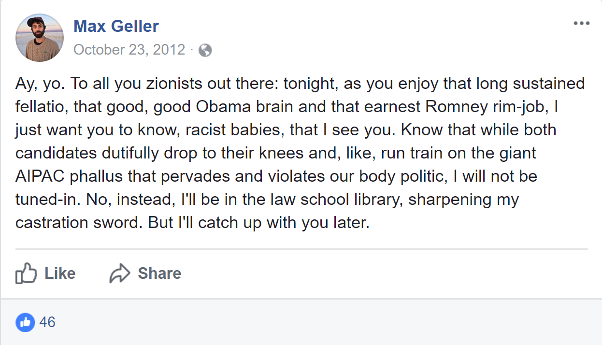Image resolution: width=602 pixels, height=345 pixels.
Task: Click the thumbs-up Like icon
Action: point(26,273)
